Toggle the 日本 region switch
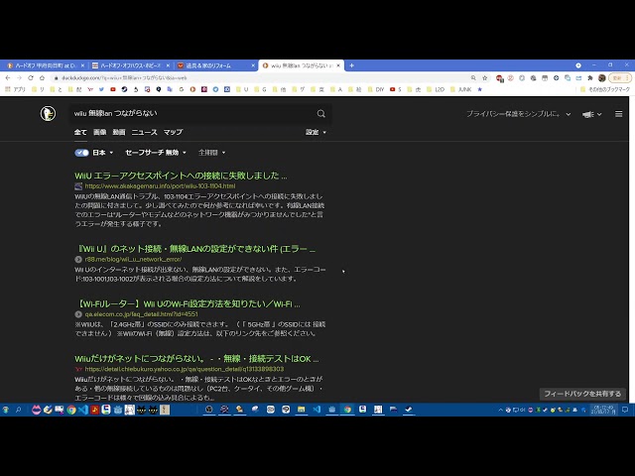This screenshot has height=476, width=635. (x=81, y=153)
